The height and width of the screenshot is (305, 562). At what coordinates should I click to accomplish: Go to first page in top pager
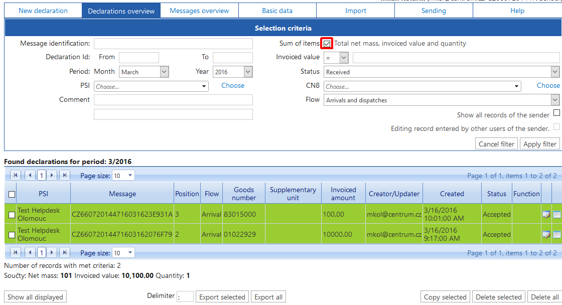(16, 175)
